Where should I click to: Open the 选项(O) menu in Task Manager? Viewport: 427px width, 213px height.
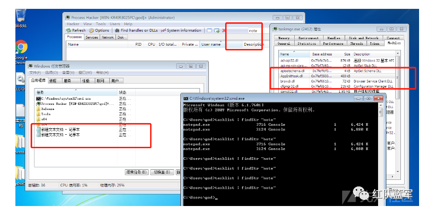tap(51, 73)
